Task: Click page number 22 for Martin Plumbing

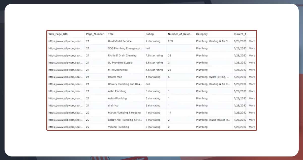Action: coord(88,113)
